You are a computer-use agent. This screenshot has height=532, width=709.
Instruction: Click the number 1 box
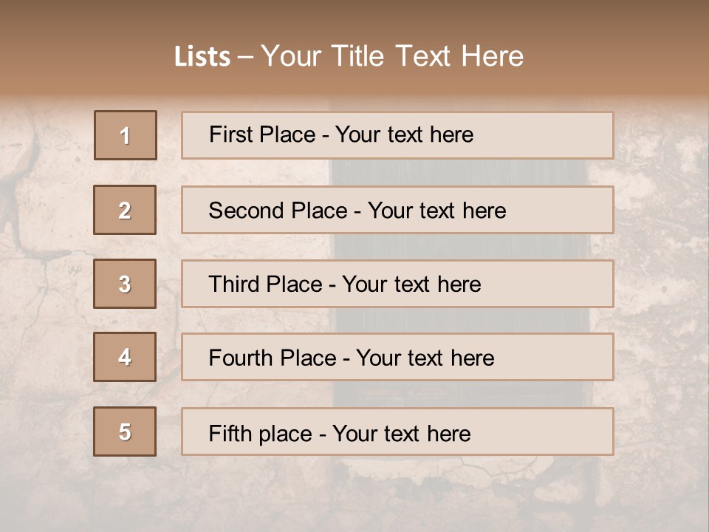[125, 135]
